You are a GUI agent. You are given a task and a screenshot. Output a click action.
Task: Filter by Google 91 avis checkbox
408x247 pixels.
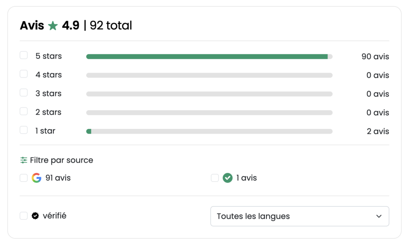pyautogui.click(x=24, y=178)
